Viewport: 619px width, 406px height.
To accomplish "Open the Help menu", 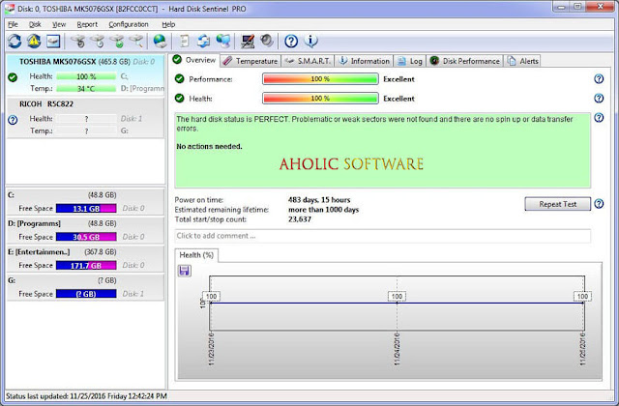I will click(168, 24).
